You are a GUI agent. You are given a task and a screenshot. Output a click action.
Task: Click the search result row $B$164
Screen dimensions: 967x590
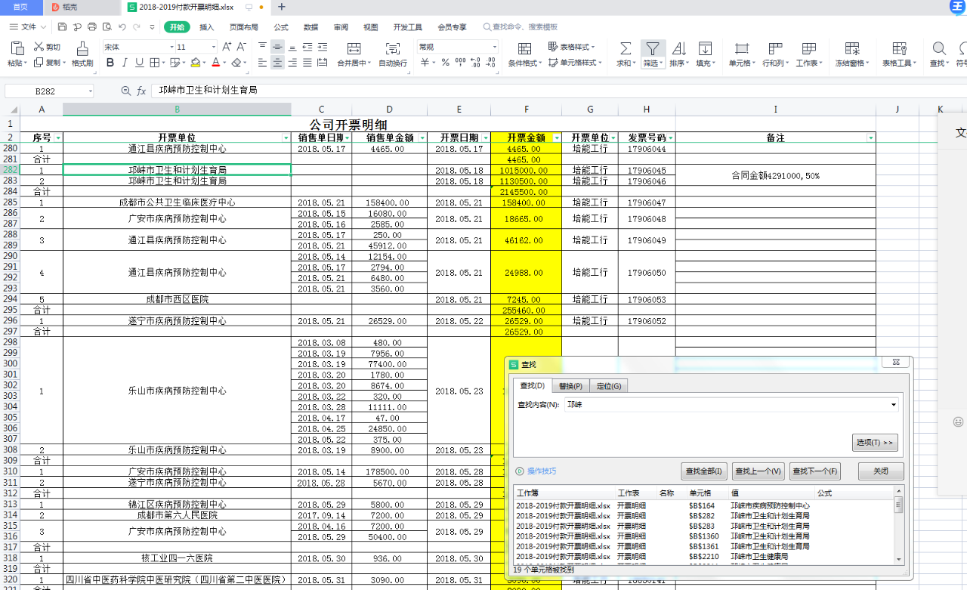click(x=704, y=505)
